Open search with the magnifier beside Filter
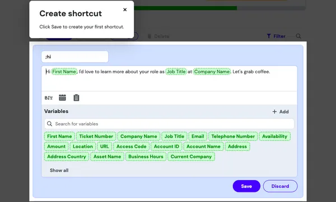 click(x=298, y=36)
